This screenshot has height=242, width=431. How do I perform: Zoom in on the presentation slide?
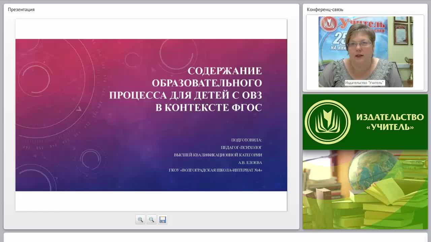pos(140,219)
